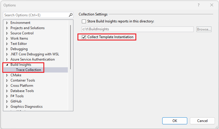Expand the GitHub arrow
219x129 pixels.
[7, 101]
